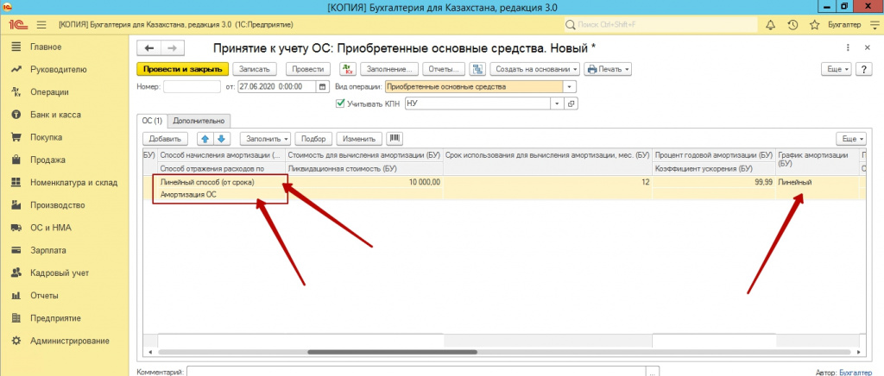
Task: Click Заполнение... button
Action: tap(389, 69)
